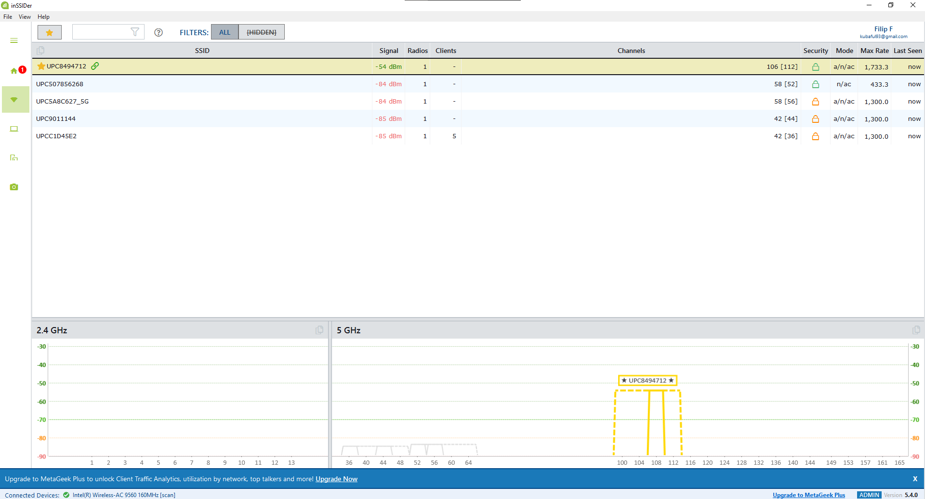Sort by Signal column header

click(389, 51)
